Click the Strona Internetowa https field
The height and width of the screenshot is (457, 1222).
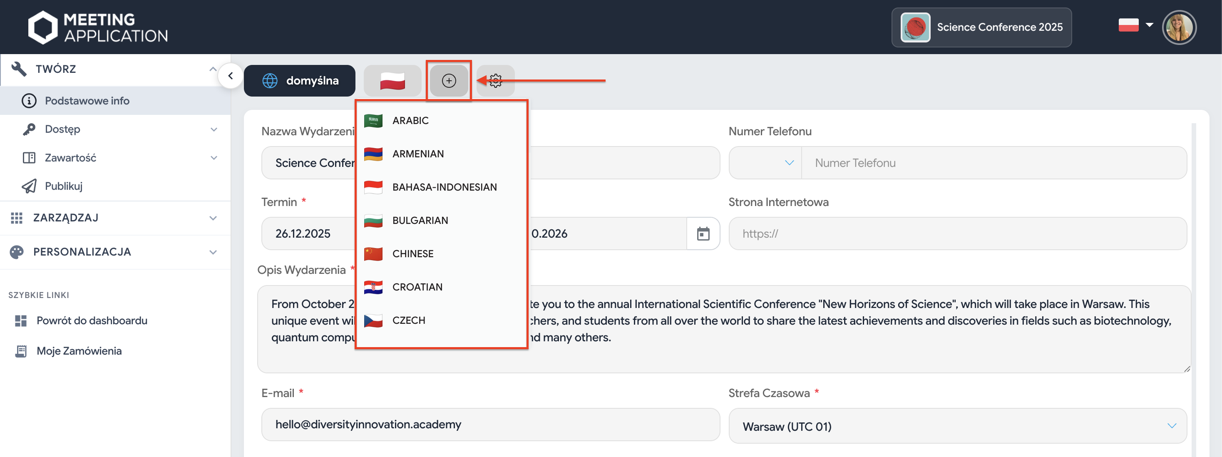pyautogui.click(x=957, y=233)
